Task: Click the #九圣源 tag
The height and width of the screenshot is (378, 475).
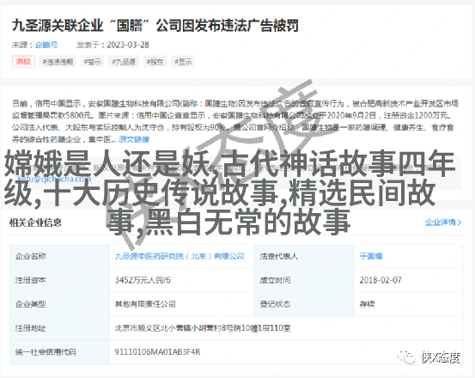Action: [124, 62]
